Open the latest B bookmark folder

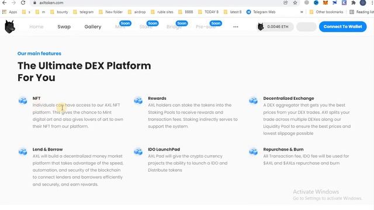tap(233, 12)
